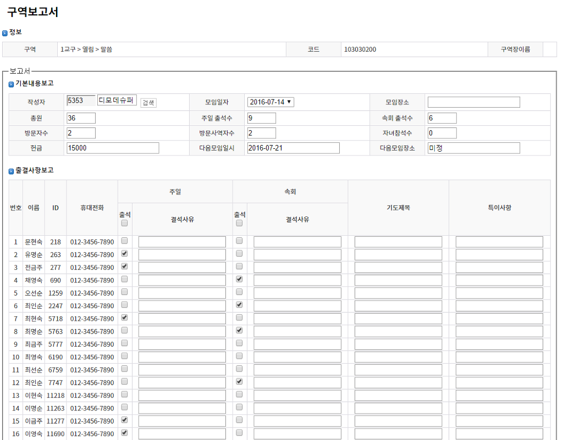Click the 다음모임일시 field with 2016-07-21
Viewport: 563px width, 440px height.
click(292, 148)
